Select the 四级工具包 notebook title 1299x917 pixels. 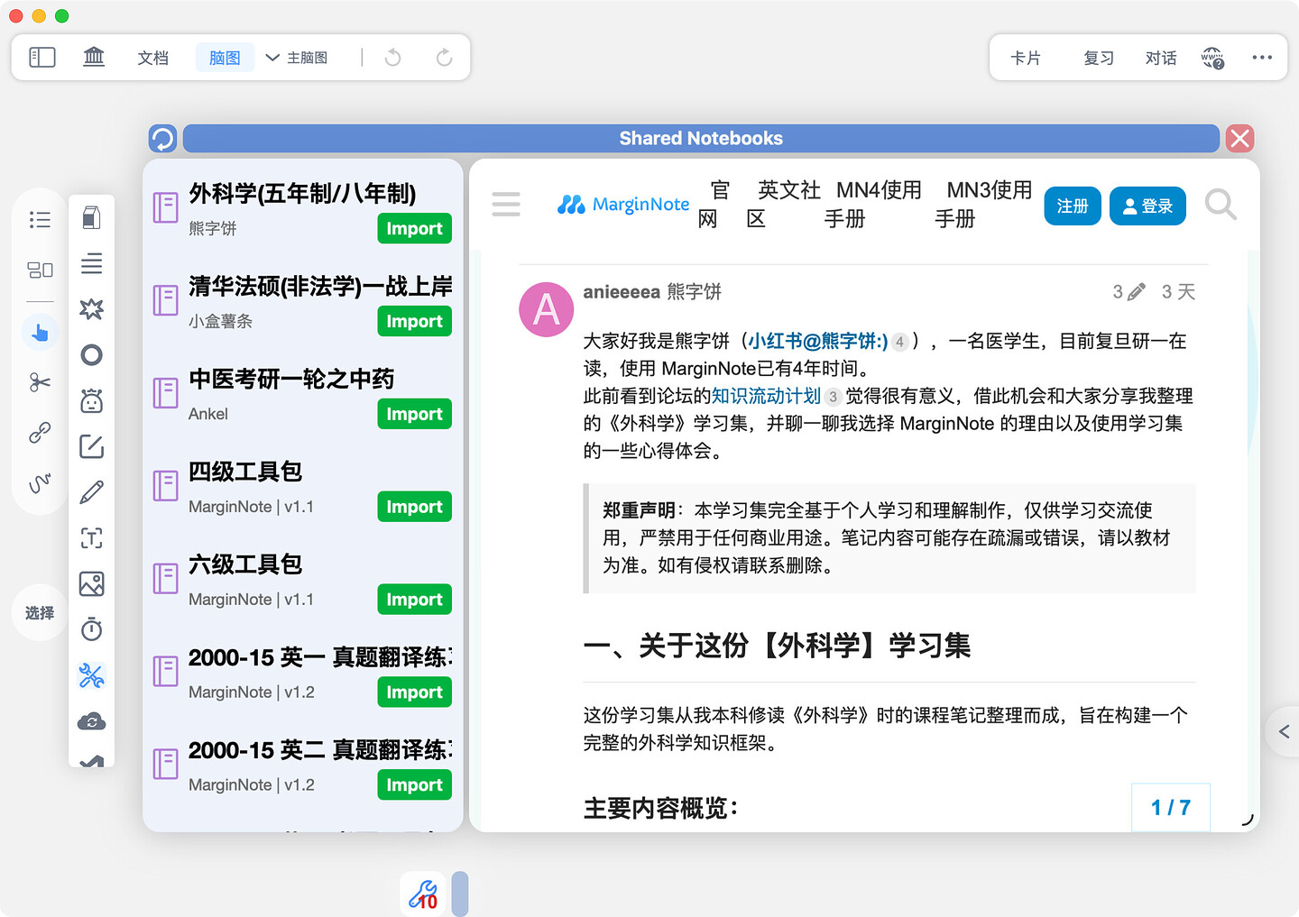(245, 472)
